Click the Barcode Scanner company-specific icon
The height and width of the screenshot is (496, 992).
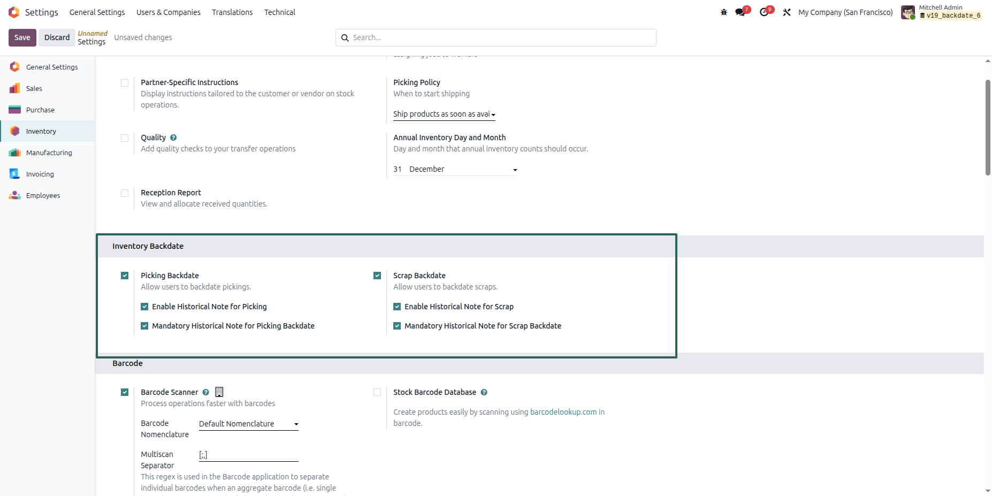point(219,392)
